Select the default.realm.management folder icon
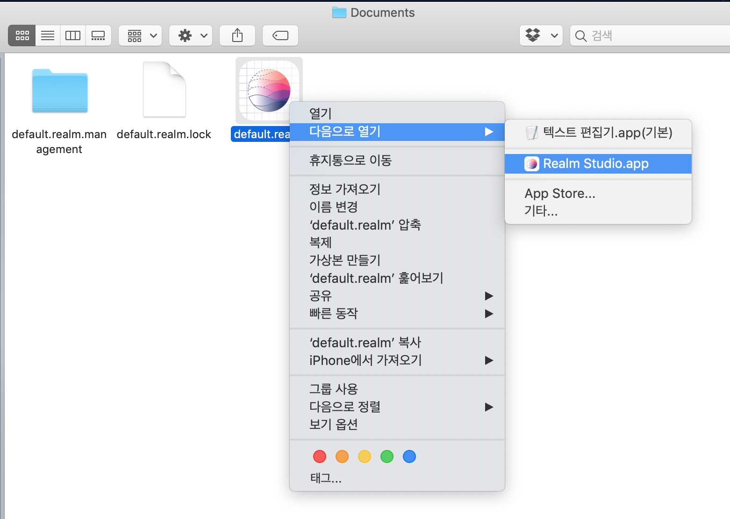The image size is (730, 519). tap(60, 91)
